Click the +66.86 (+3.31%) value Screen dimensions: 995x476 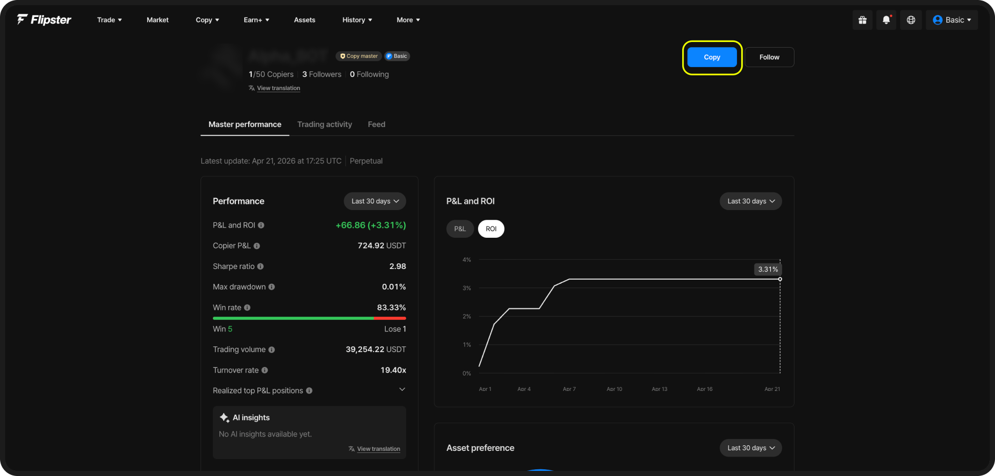(x=371, y=225)
